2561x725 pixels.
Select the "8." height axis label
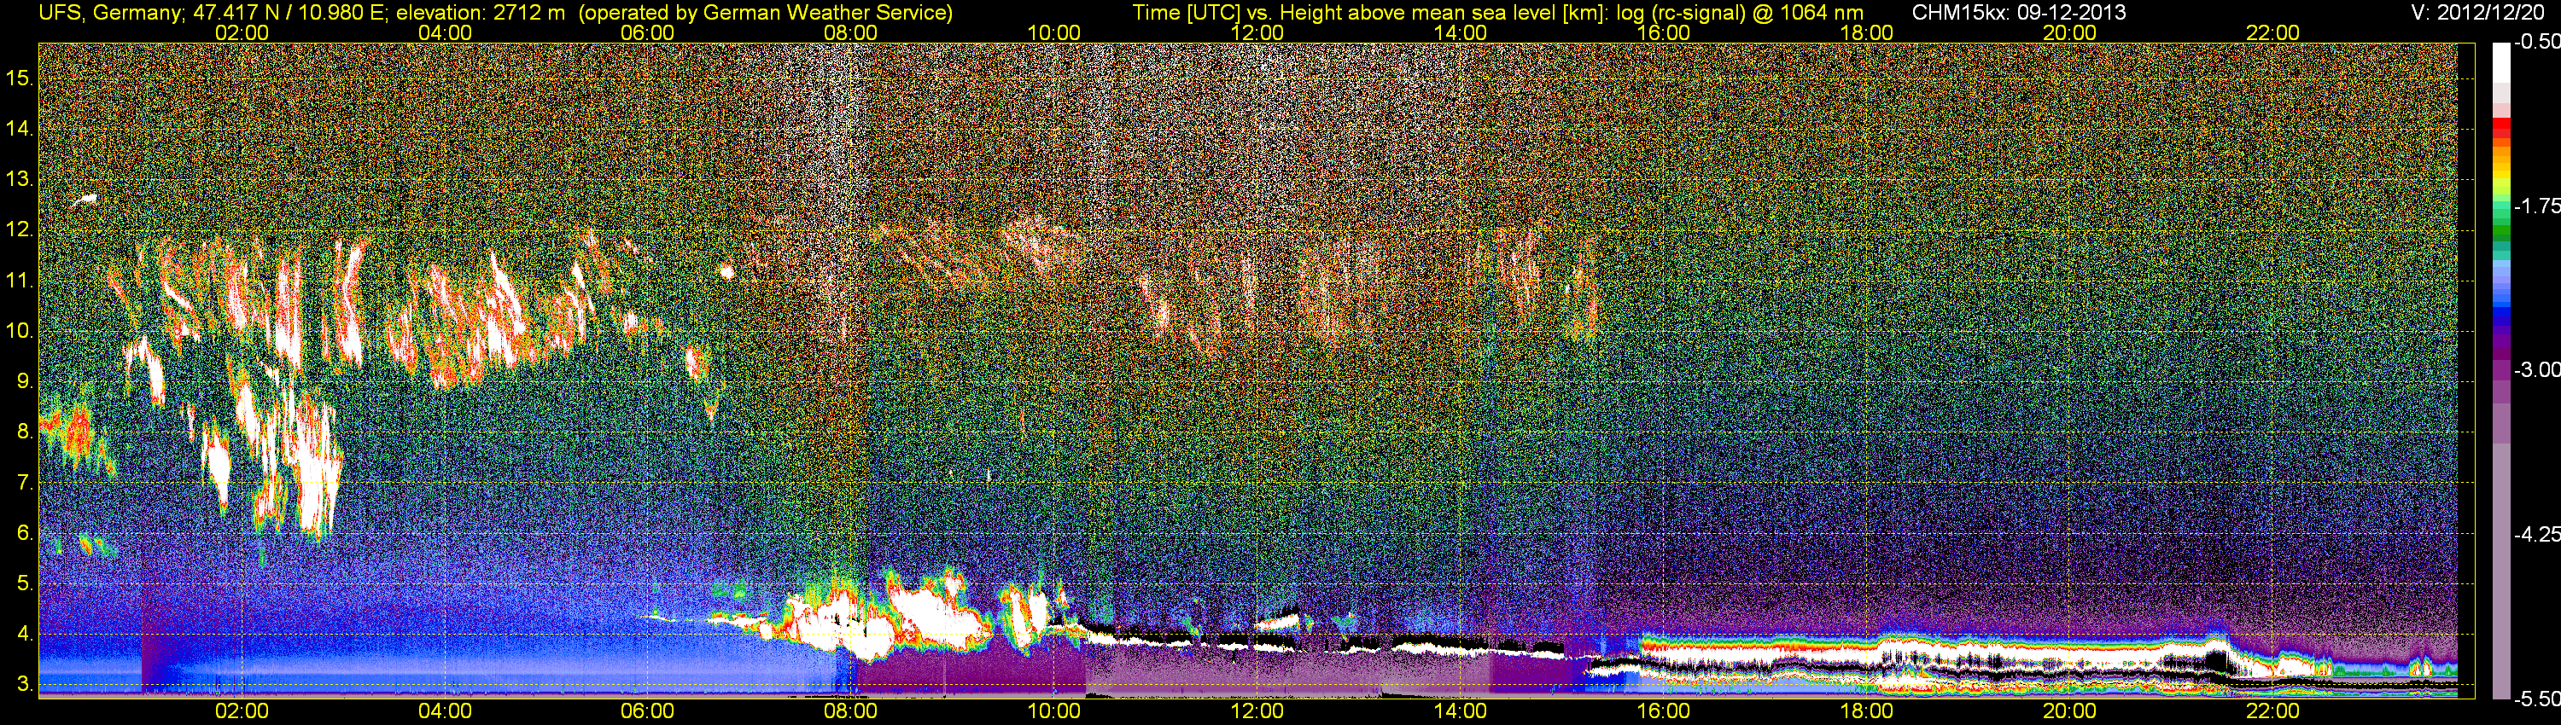pos(25,432)
